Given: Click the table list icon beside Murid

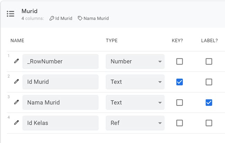Looking at the screenshot, I should point(10,14).
